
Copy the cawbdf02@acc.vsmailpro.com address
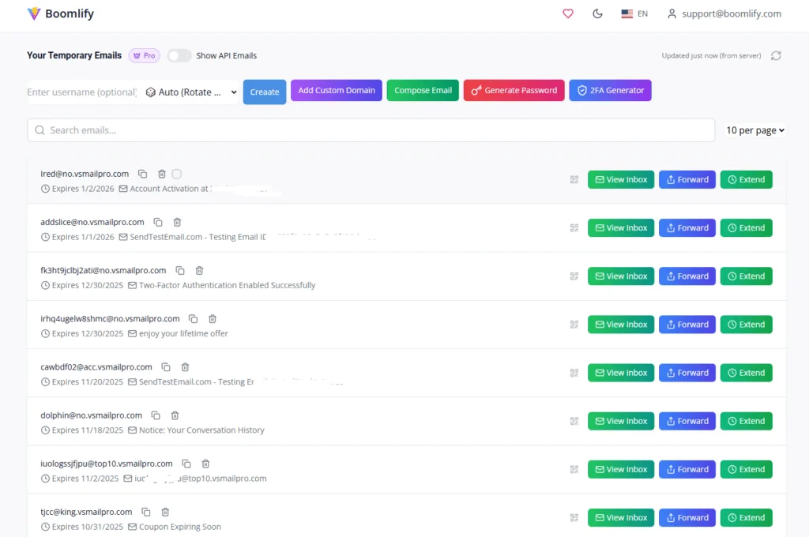[x=166, y=367]
